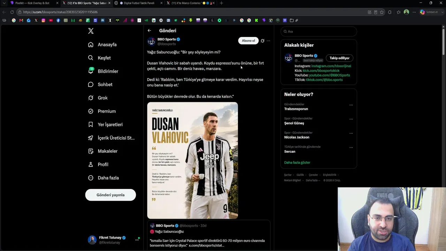Toggle Takip ediliyor for BBO Sports

(x=339, y=58)
